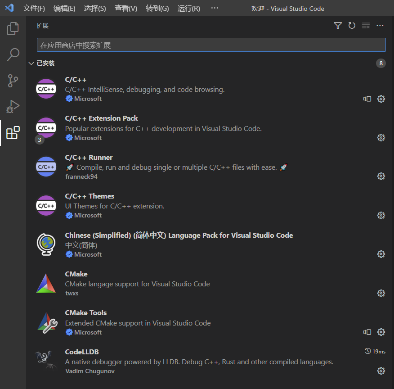Click the Chinese (Simplified) Language Pack title

click(179, 235)
